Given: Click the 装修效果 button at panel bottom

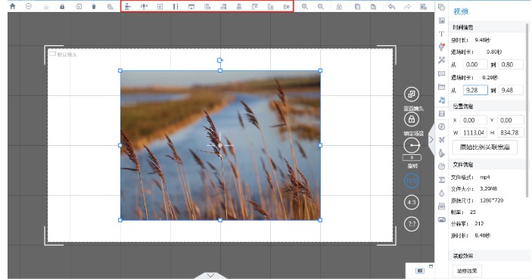Looking at the screenshot, I should pos(467,271).
